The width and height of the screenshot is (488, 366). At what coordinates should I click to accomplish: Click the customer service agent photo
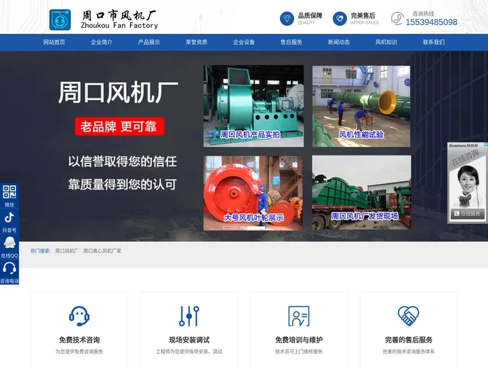468,186
